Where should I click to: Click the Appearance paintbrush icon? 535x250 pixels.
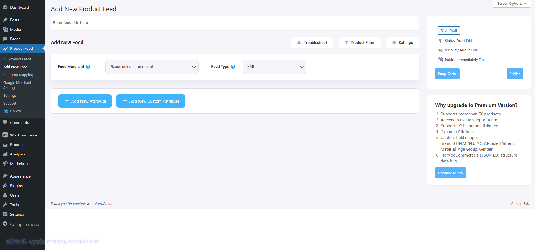[5, 176]
